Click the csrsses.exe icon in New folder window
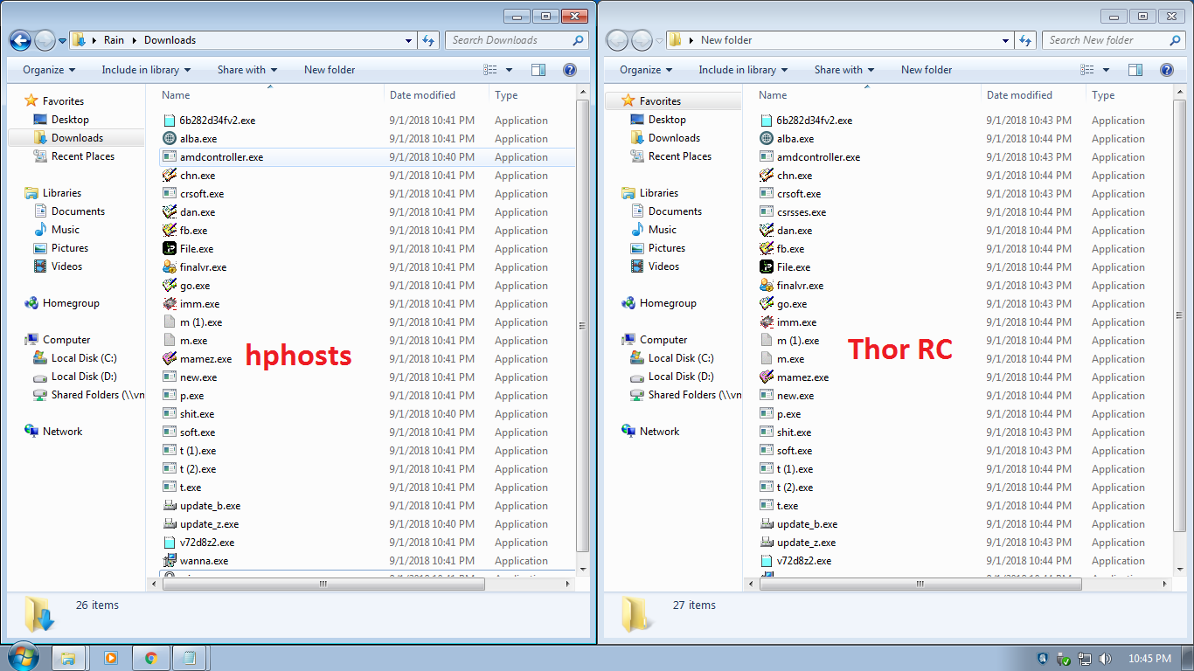1194x671 pixels. [767, 212]
